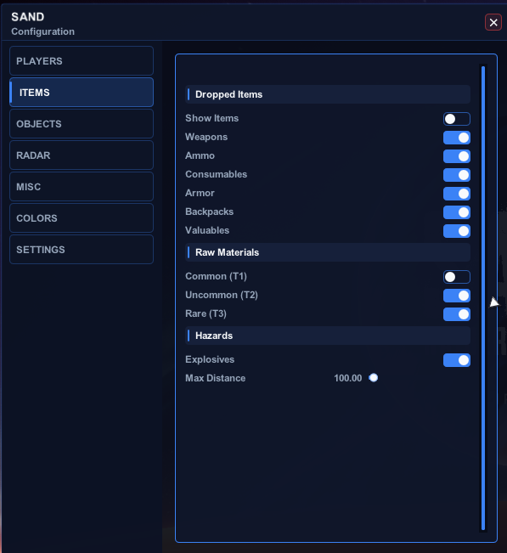Open the SETTINGS tab

point(82,249)
